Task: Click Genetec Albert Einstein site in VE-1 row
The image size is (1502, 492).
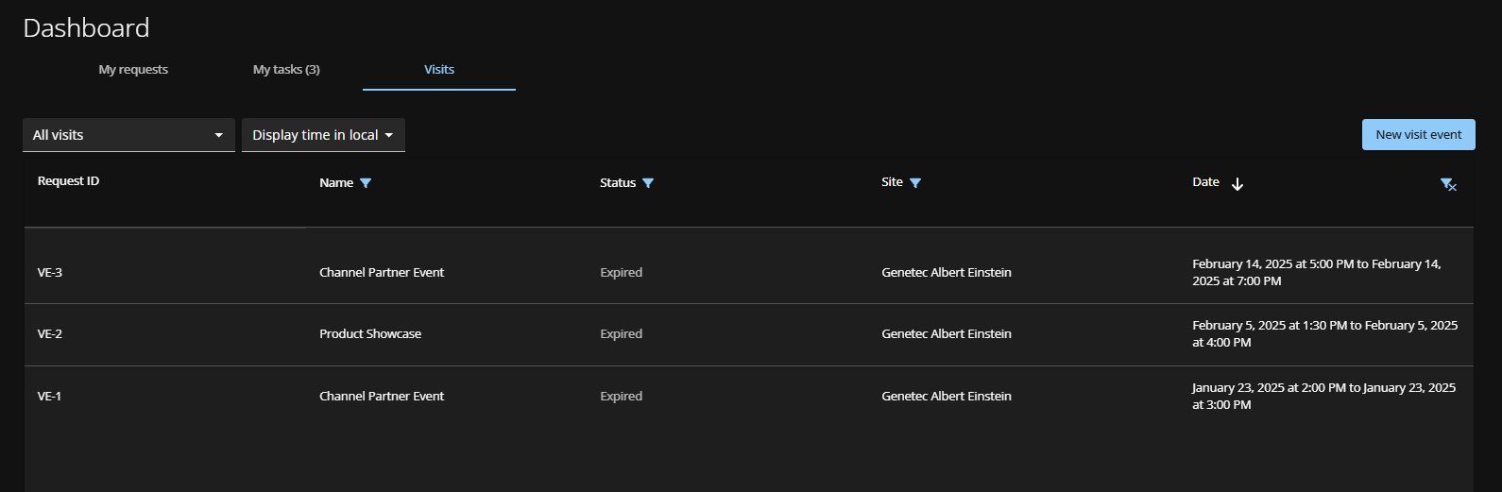Action: click(946, 397)
